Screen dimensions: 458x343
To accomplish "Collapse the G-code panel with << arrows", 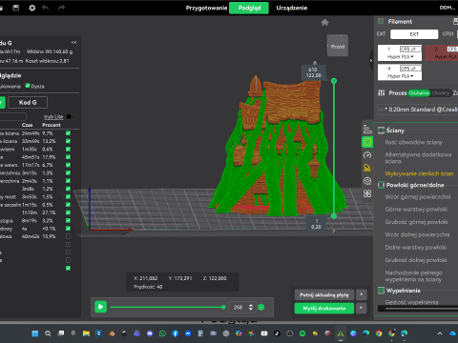I will 73,42.
